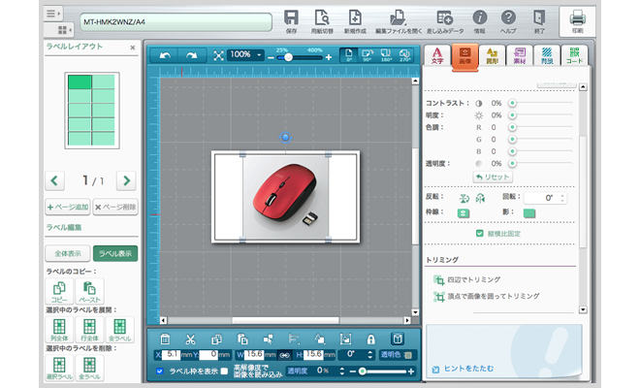Screen dimensions: 640x388
Task: Open 用紙切替 paper switch icon
Action: (322, 21)
